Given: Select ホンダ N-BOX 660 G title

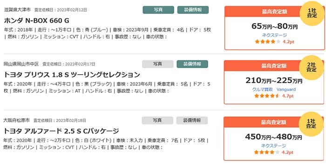Looking at the screenshot, I should point(37,20).
